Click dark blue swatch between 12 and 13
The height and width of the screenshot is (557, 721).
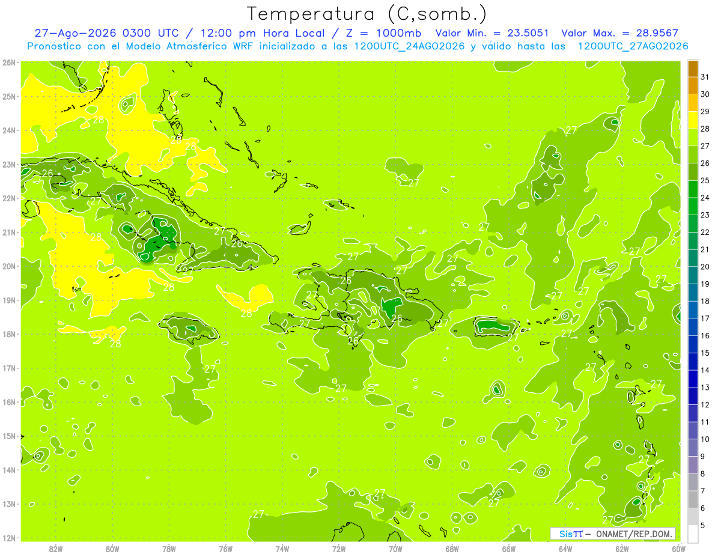click(x=693, y=396)
